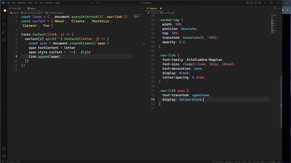The width and height of the screenshot is (291, 163).
Task: Close the app.js tab
Action: pyautogui.click(x=41, y=8)
